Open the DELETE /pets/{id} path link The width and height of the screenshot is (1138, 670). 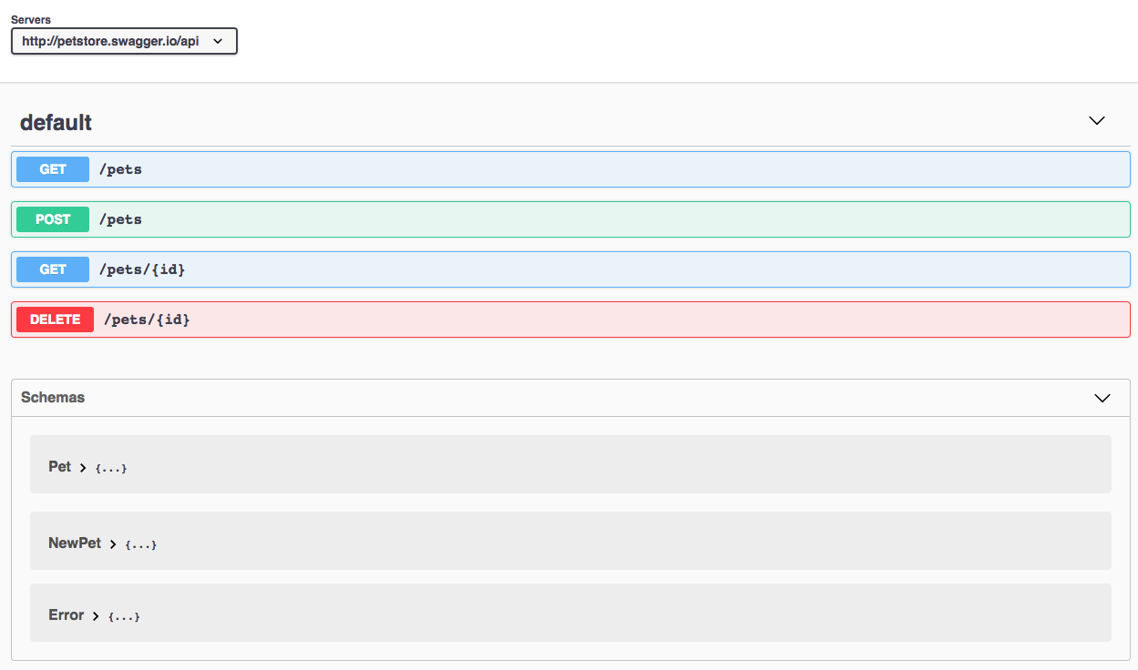[147, 320]
